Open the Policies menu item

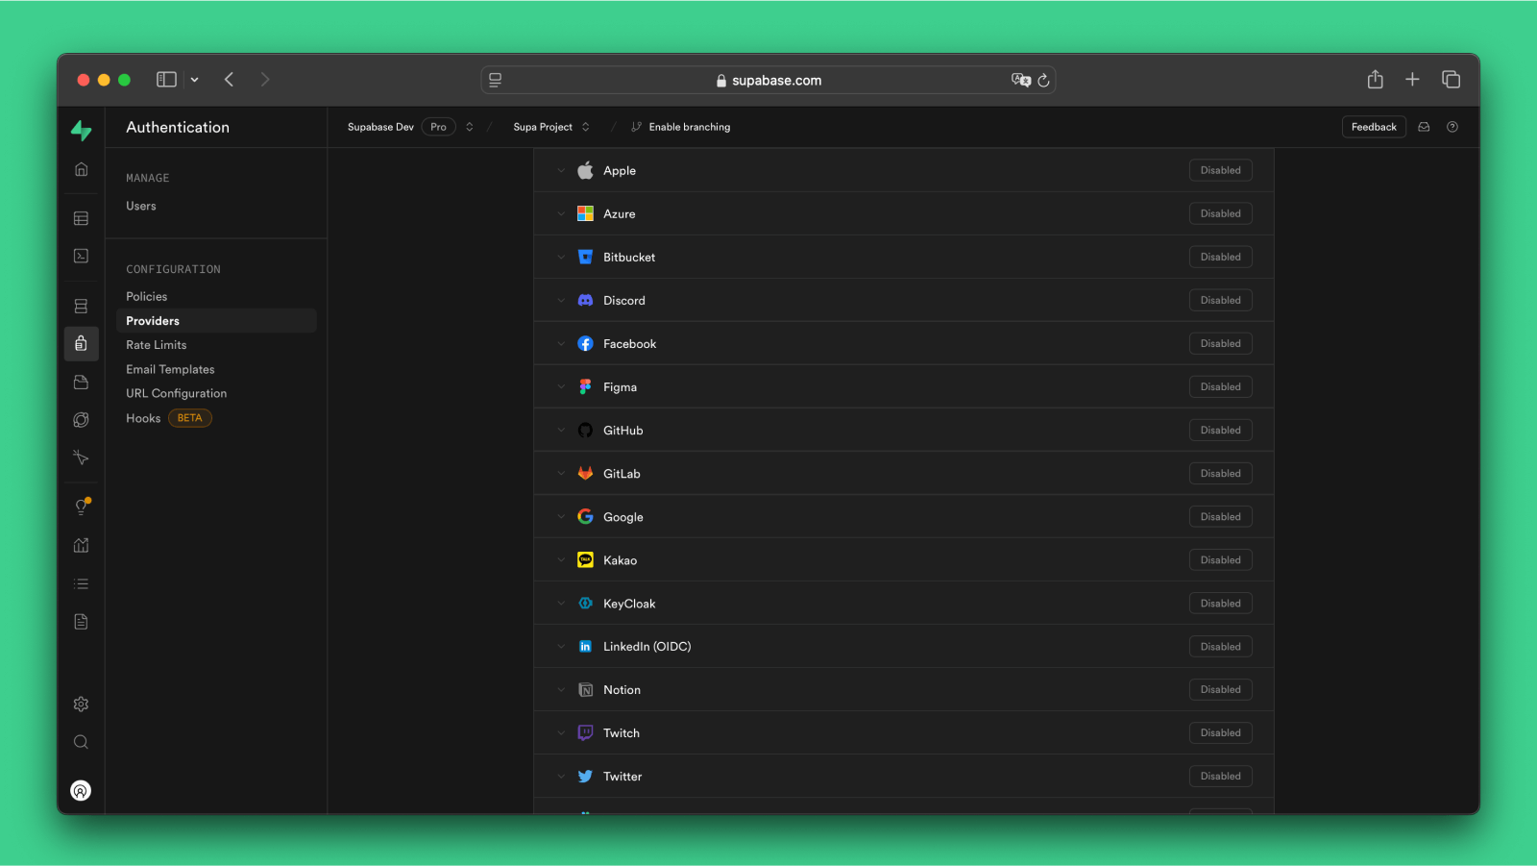click(147, 296)
